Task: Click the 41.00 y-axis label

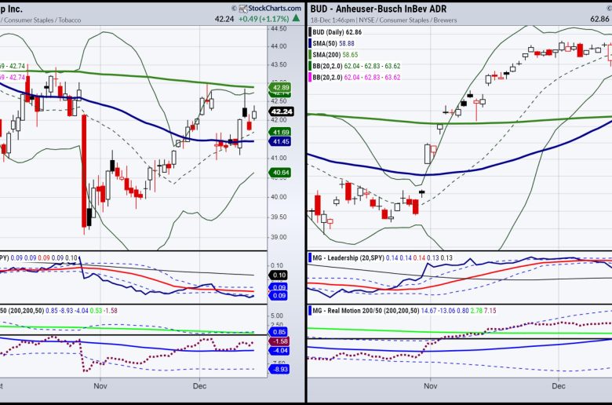Action: coord(279,159)
